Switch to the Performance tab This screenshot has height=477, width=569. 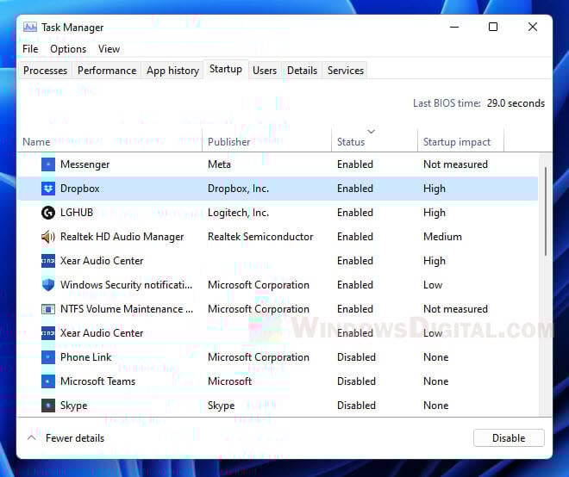pos(107,71)
